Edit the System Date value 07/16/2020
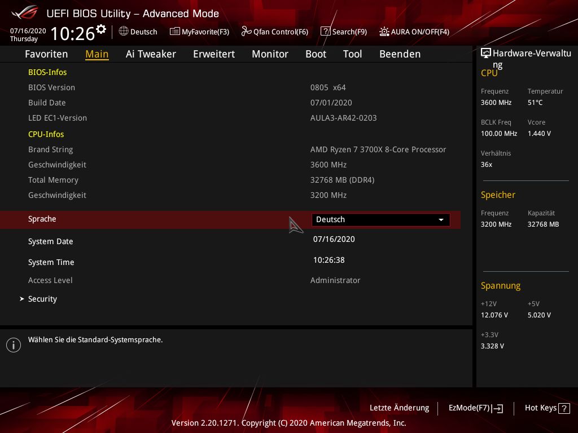 pos(334,239)
